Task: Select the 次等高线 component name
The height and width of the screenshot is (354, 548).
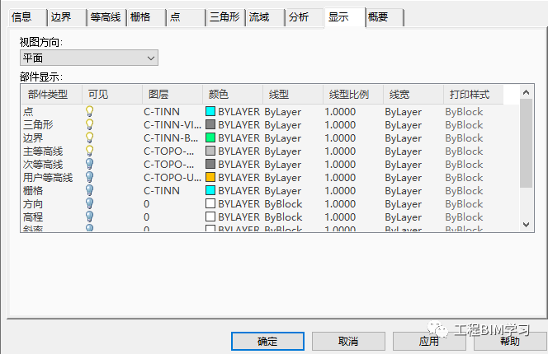Action: [x=43, y=165]
